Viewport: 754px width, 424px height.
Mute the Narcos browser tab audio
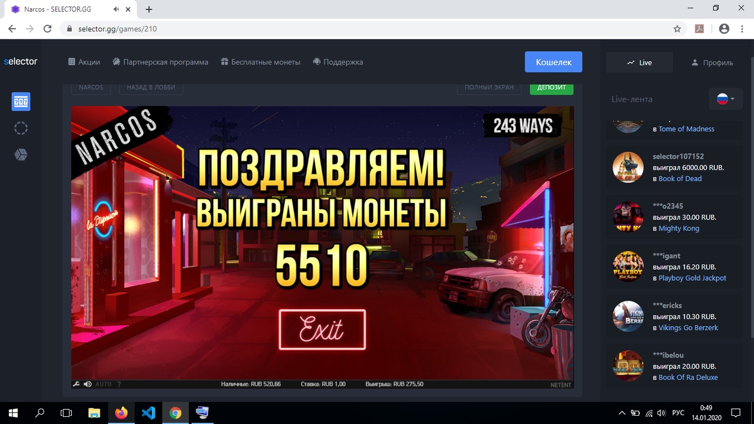coord(117,9)
